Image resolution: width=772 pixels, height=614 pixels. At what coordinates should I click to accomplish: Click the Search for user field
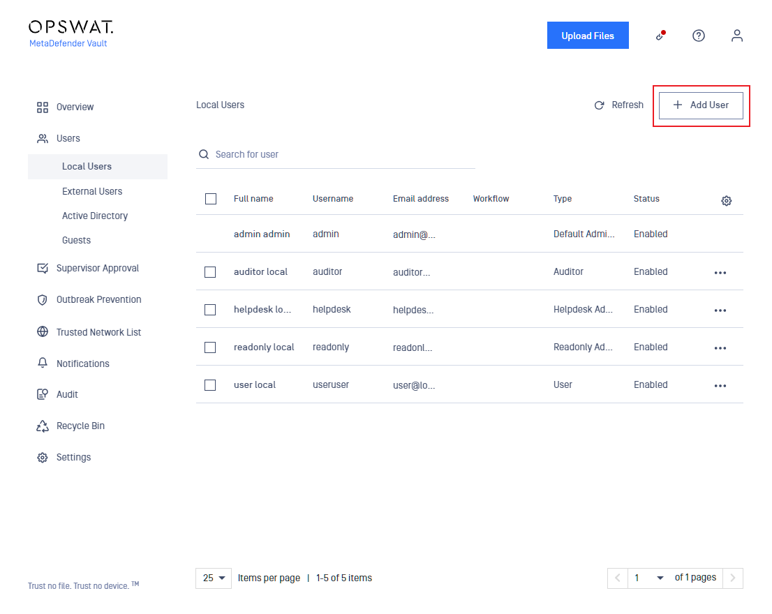tap(335, 154)
